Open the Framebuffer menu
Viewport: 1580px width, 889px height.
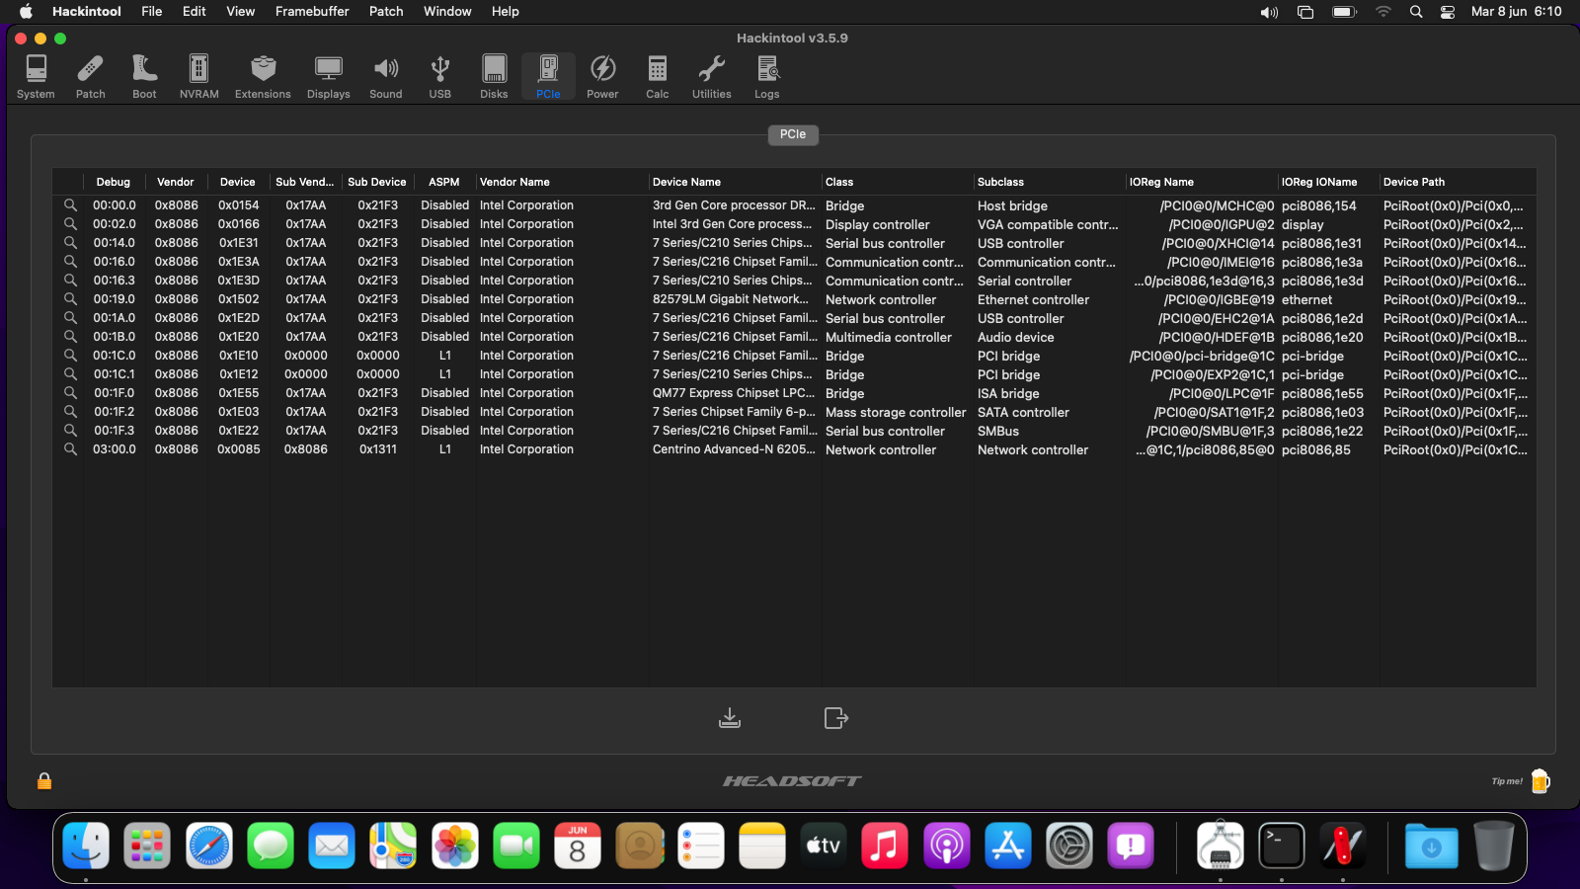tap(312, 12)
